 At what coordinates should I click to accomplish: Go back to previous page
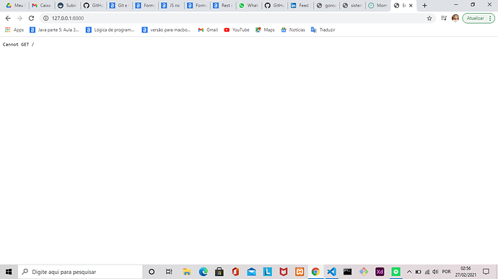click(x=8, y=19)
